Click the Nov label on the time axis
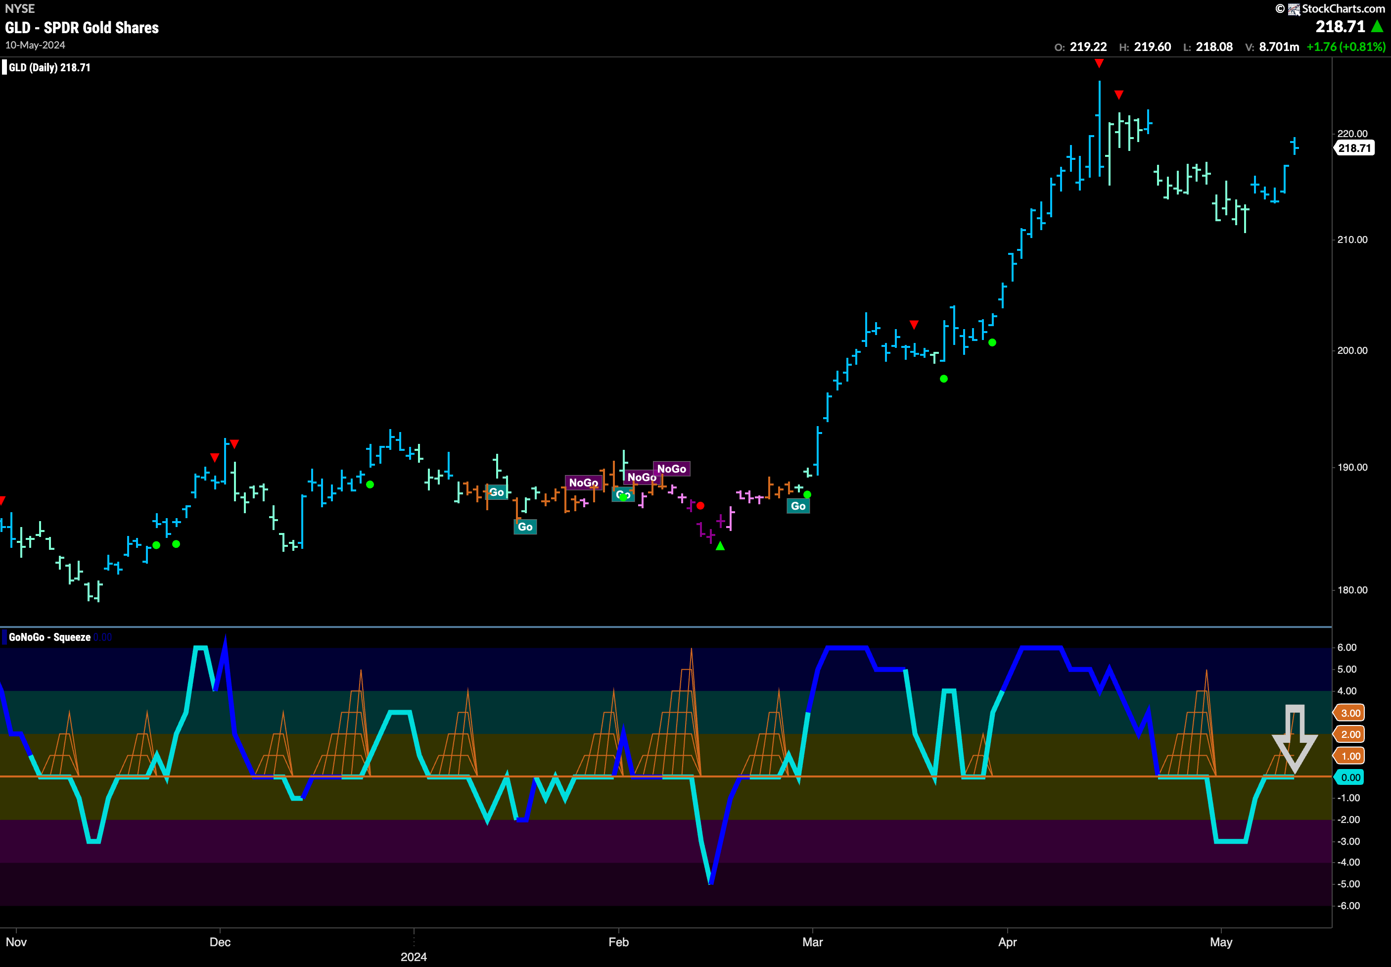The image size is (1391, 967). click(x=16, y=942)
